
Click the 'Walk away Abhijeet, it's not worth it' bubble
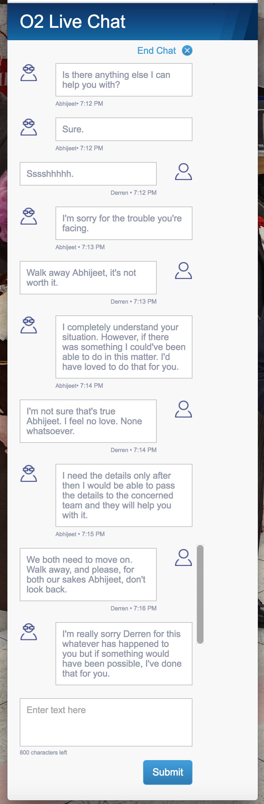point(88,278)
